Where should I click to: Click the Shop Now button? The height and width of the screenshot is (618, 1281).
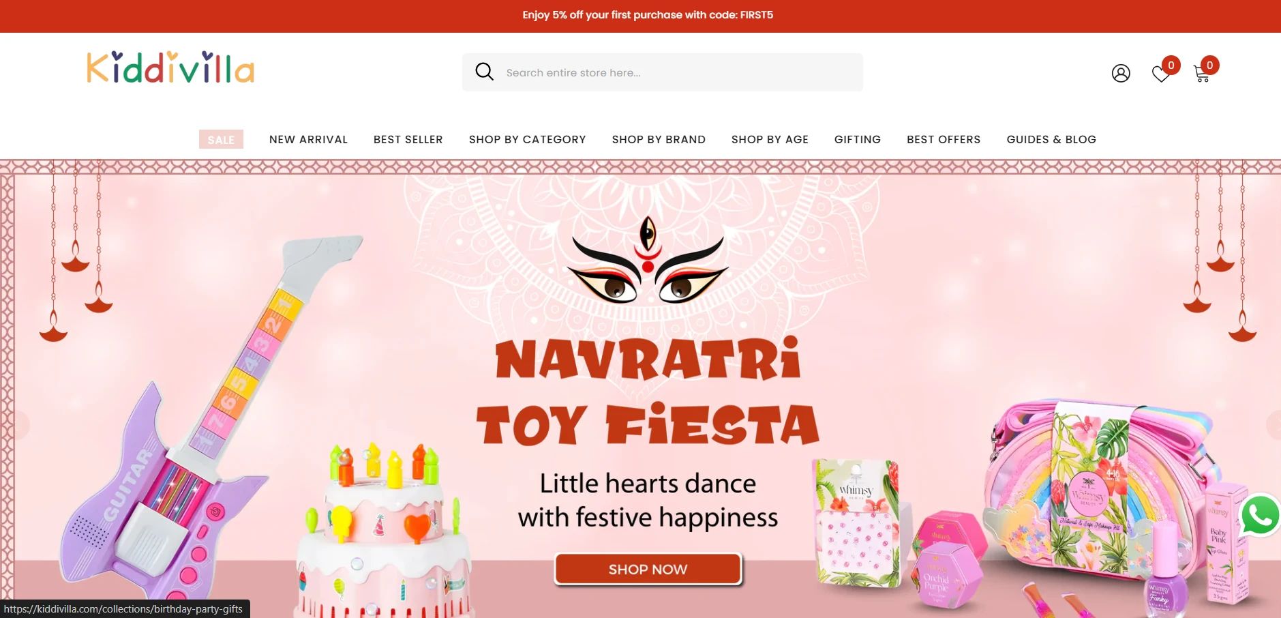(648, 569)
